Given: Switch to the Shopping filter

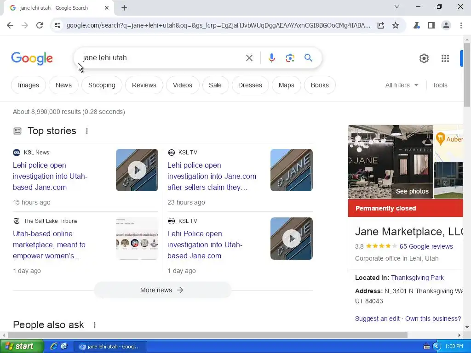Looking at the screenshot, I should (102, 85).
